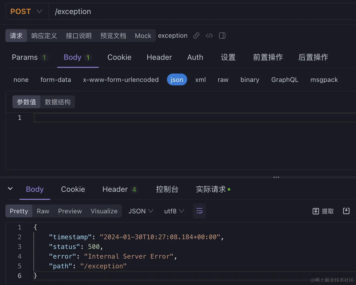Click the generate code icon
Viewport: 356px width, 285px height.
pyautogui.click(x=209, y=36)
